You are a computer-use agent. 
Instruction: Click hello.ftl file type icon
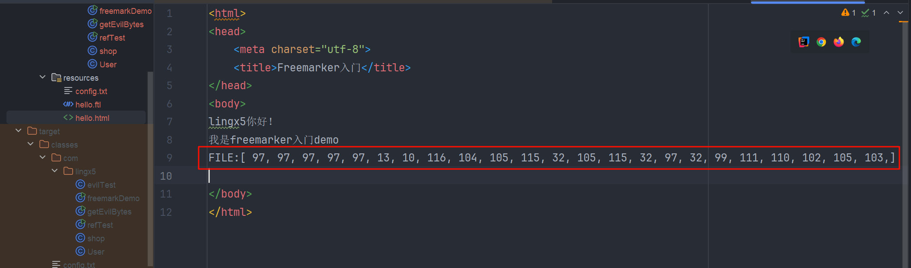pos(68,104)
